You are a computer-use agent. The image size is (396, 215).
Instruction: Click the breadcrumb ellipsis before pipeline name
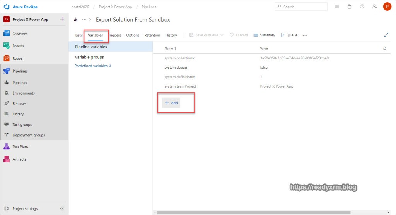click(84, 20)
